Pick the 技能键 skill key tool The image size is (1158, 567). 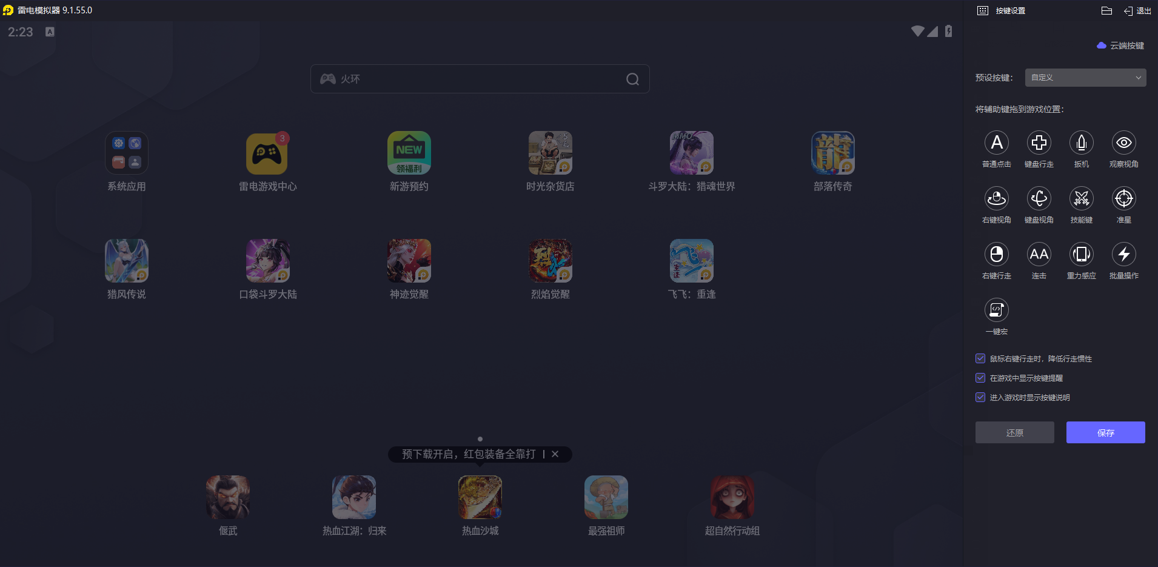1081,199
